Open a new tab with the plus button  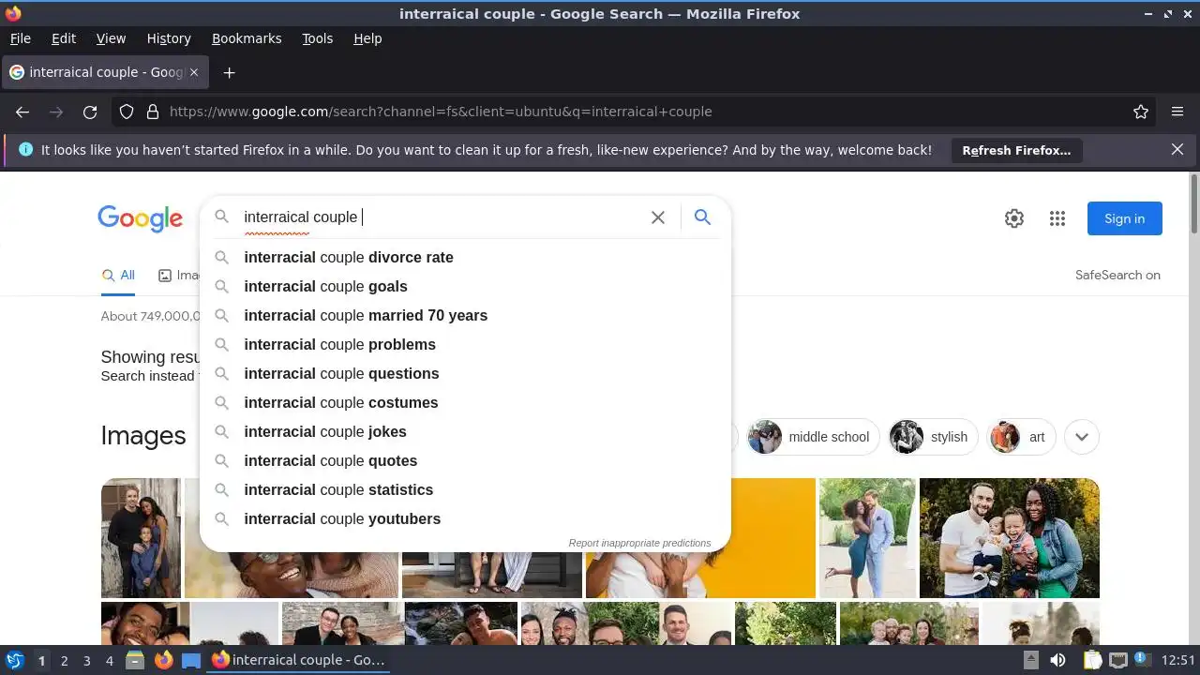[229, 72]
